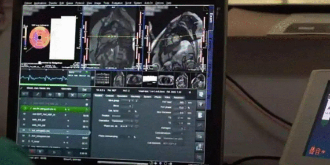Open the Applications menu

click(40, 3)
